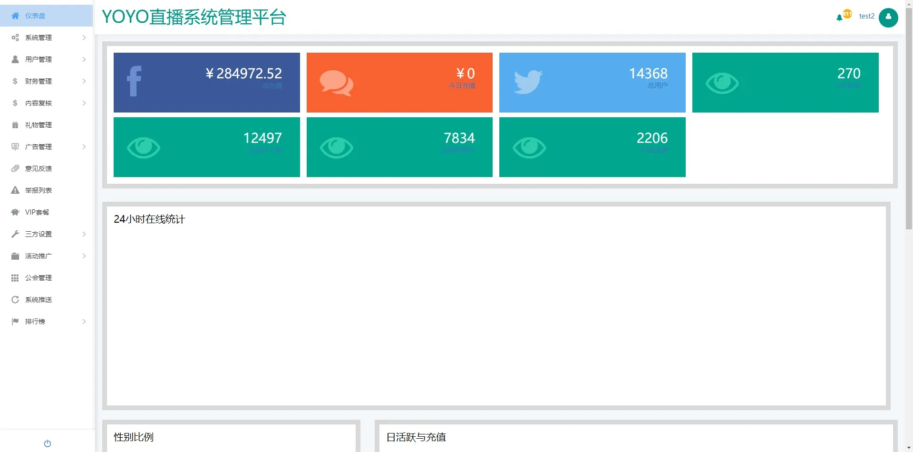Click the Twitter bird icon on the 总用户 card
This screenshot has height=452, width=913.
(x=528, y=82)
